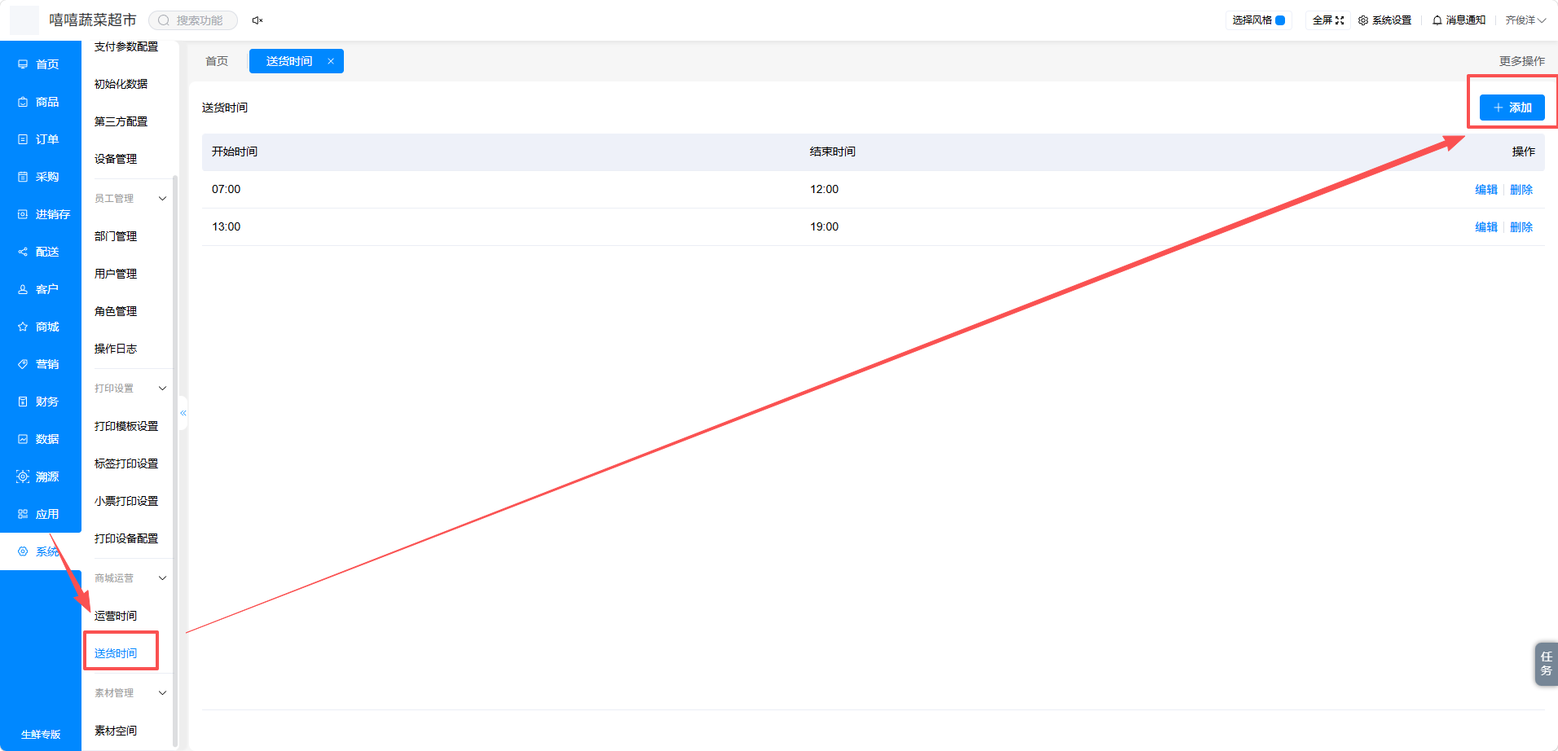The height and width of the screenshot is (751, 1558).
Task: Open the 齐俊洋 user dropdown
Action: [1525, 20]
